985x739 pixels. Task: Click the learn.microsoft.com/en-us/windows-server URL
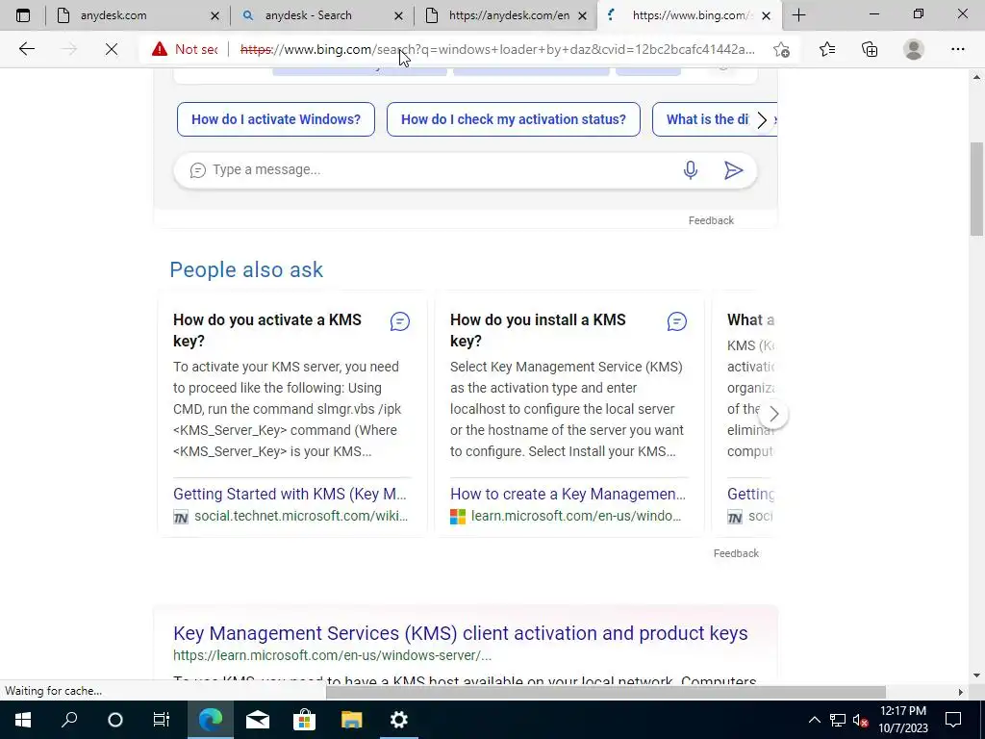click(x=332, y=655)
